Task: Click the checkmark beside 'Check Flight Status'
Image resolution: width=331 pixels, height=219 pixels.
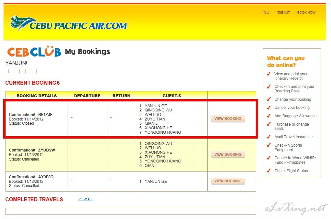Action: pos(269,171)
